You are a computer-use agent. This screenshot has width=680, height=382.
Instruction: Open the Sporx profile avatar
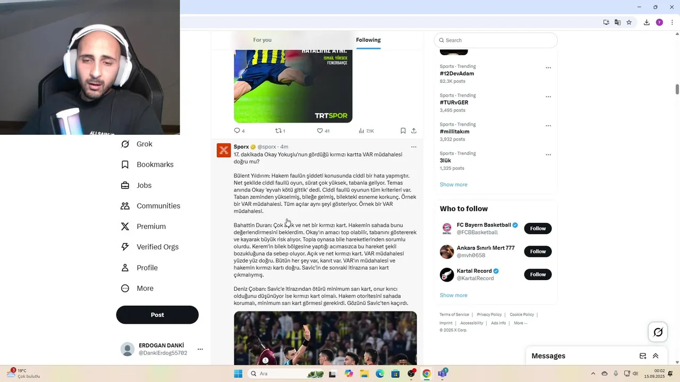point(224,150)
